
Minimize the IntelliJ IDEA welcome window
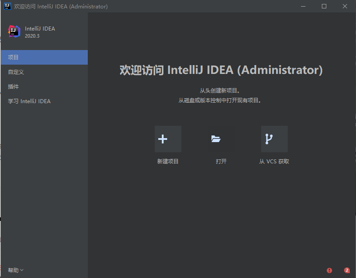pos(303,6)
